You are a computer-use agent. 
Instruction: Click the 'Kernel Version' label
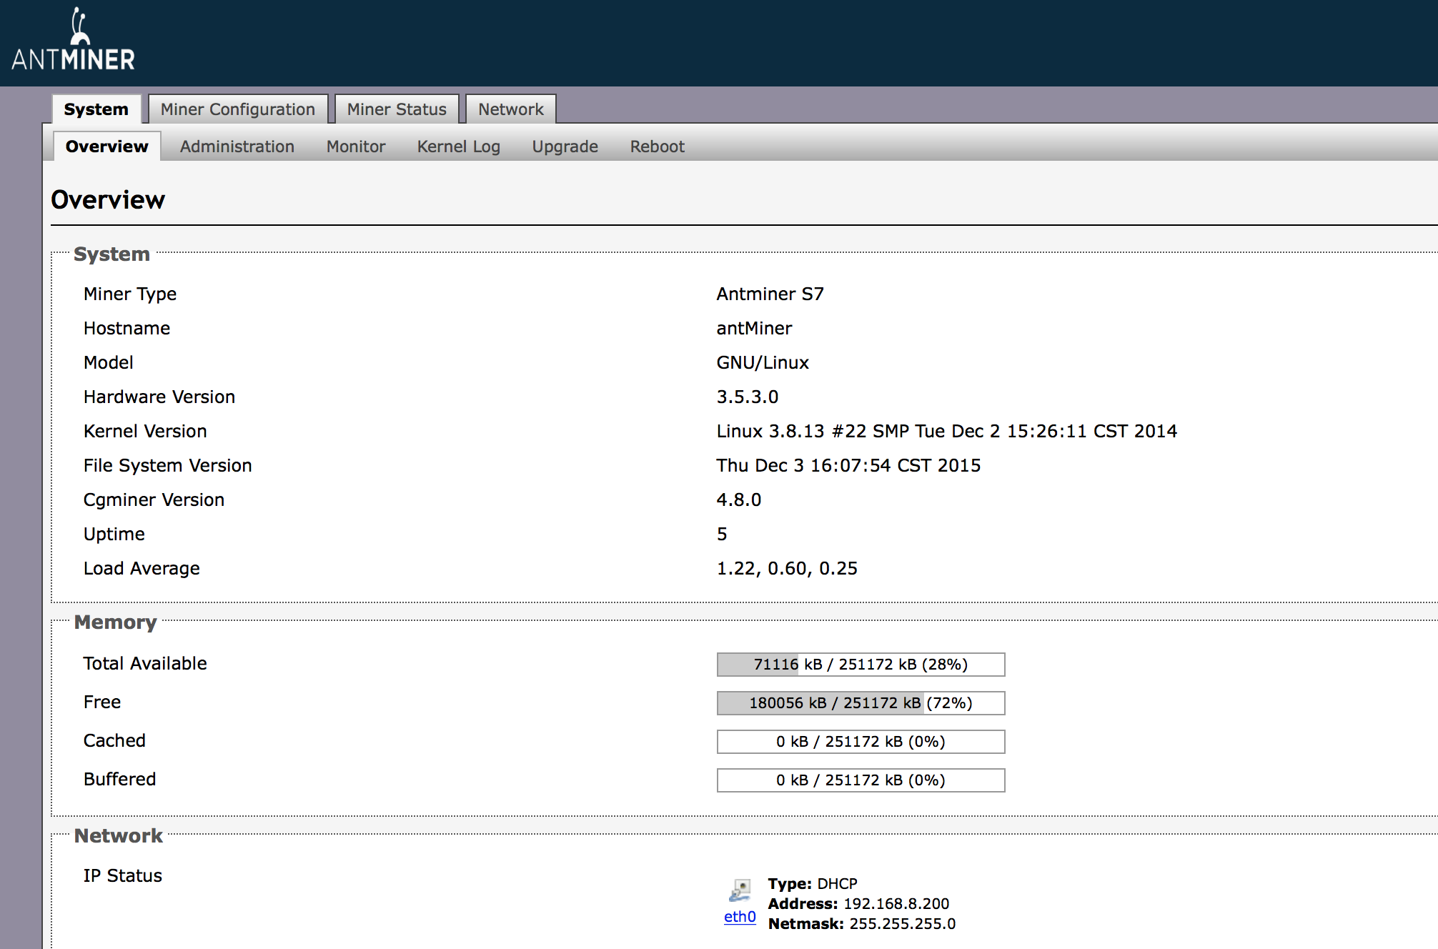[x=145, y=432]
